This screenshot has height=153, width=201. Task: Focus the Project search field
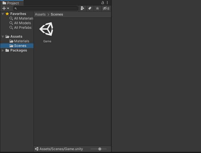46,8
